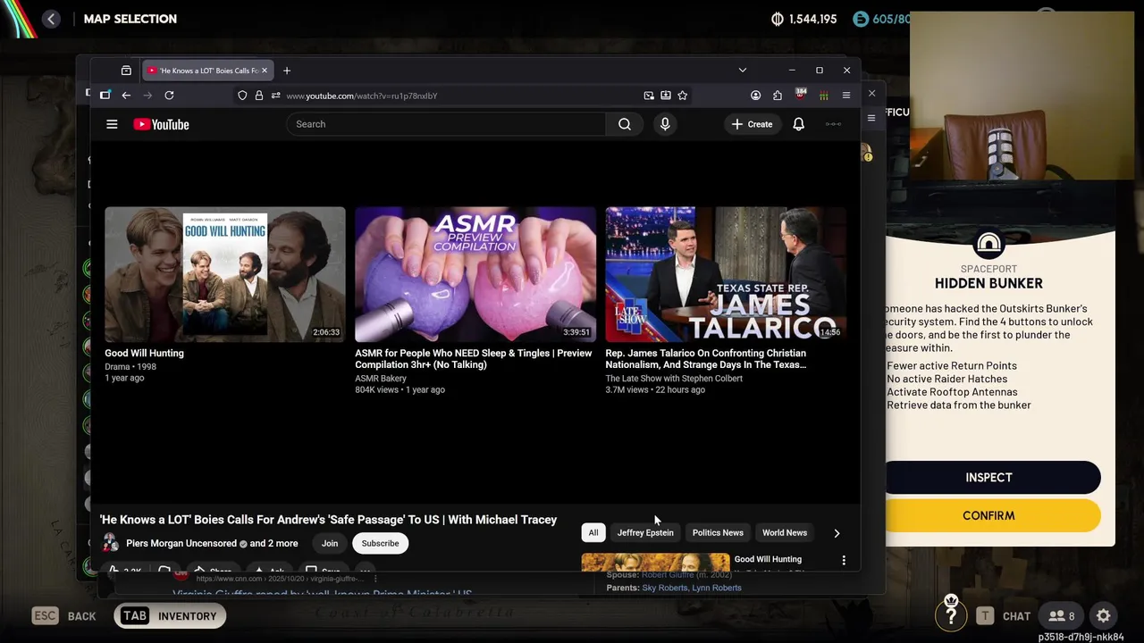Select the Politics News filter chip

click(718, 532)
